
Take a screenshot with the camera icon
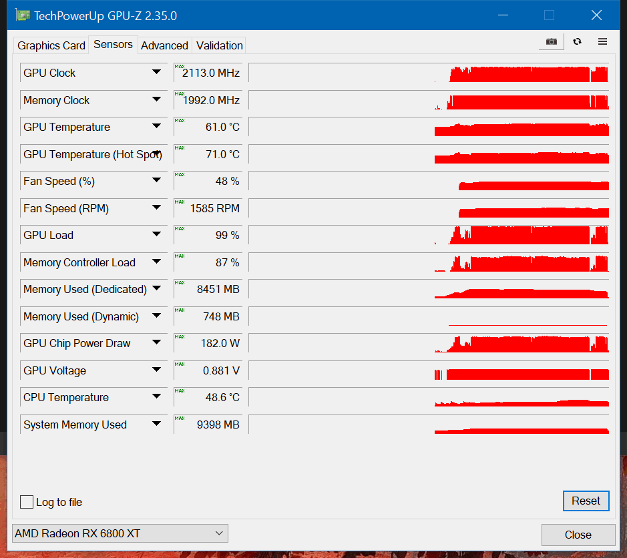click(x=551, y=41)
